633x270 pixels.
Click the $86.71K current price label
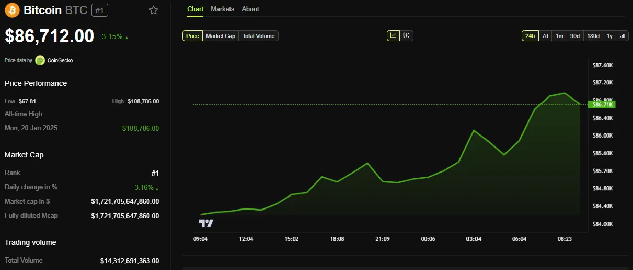(x=602, y=104)
